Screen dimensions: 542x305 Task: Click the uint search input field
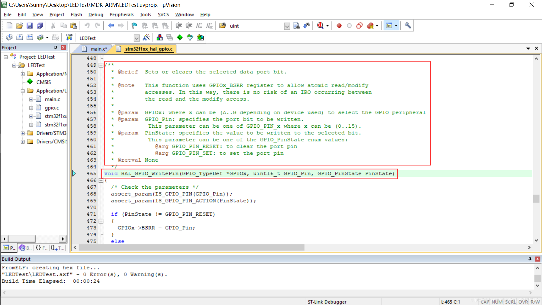point(256,26)
